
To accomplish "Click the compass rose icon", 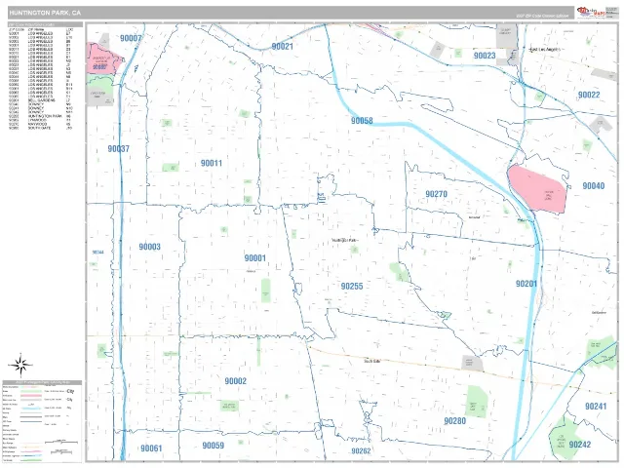I will pos(20,365).
